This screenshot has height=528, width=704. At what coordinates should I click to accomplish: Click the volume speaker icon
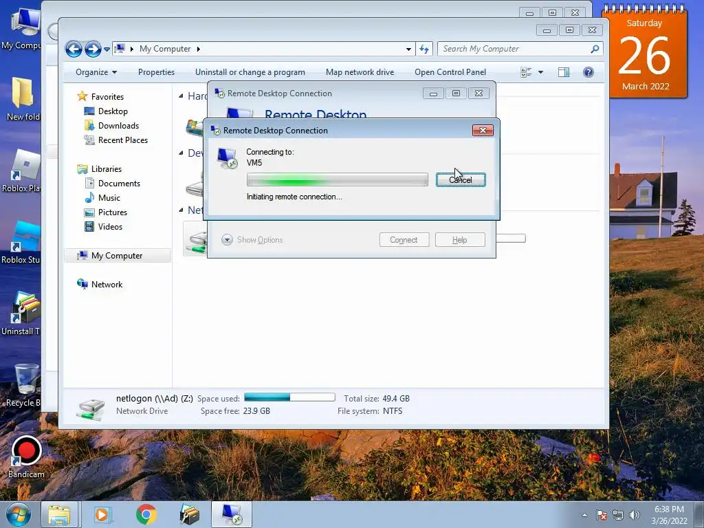[x=634, y=515]
